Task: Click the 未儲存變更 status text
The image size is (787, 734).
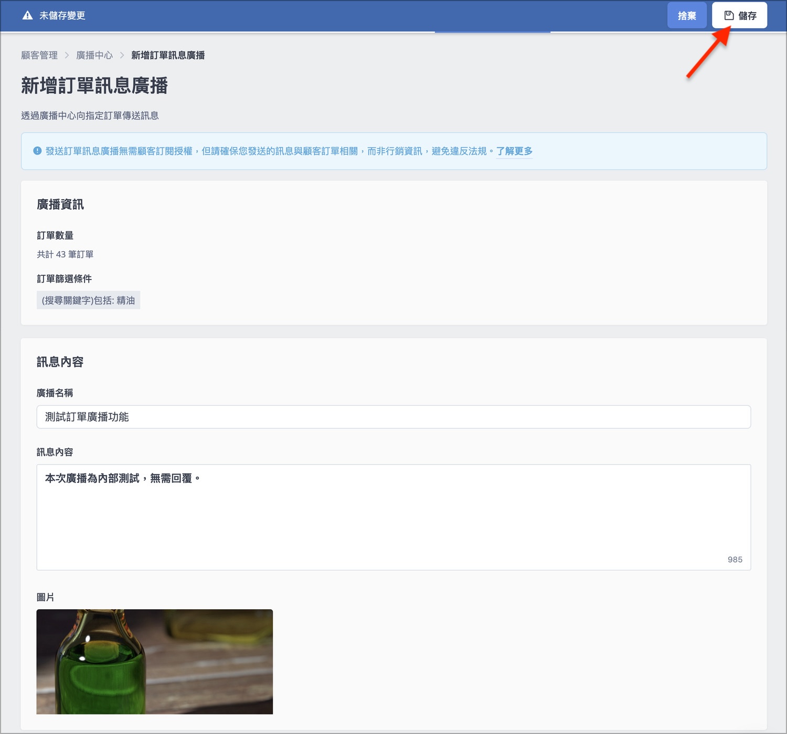Action: pyautogui.click(x=62, y=15)
